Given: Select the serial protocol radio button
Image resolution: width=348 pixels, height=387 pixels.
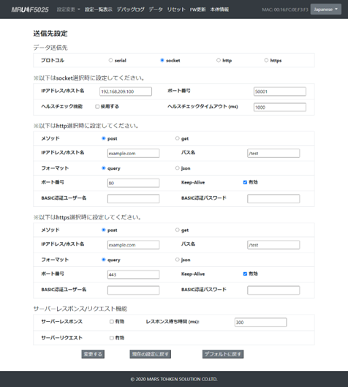Looking at the screenshot, I should 110,60.
